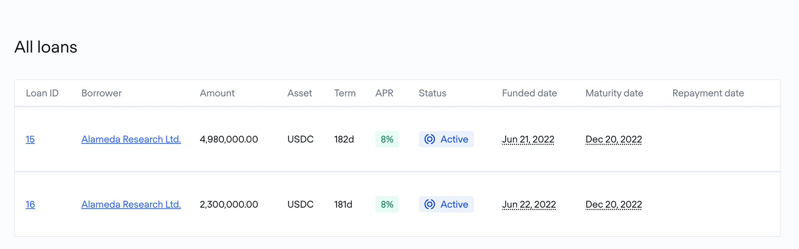This screenshot has width=799, height=249.
Task: Open Alameda Research Ltd. link in second row
Action: coord(131,205)
